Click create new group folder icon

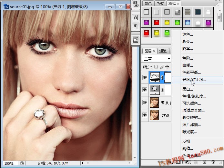pos(195,162)
